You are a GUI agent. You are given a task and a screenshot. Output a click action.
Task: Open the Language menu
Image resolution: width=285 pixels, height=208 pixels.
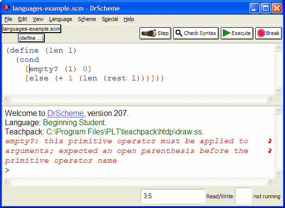[x=60, y=19]
